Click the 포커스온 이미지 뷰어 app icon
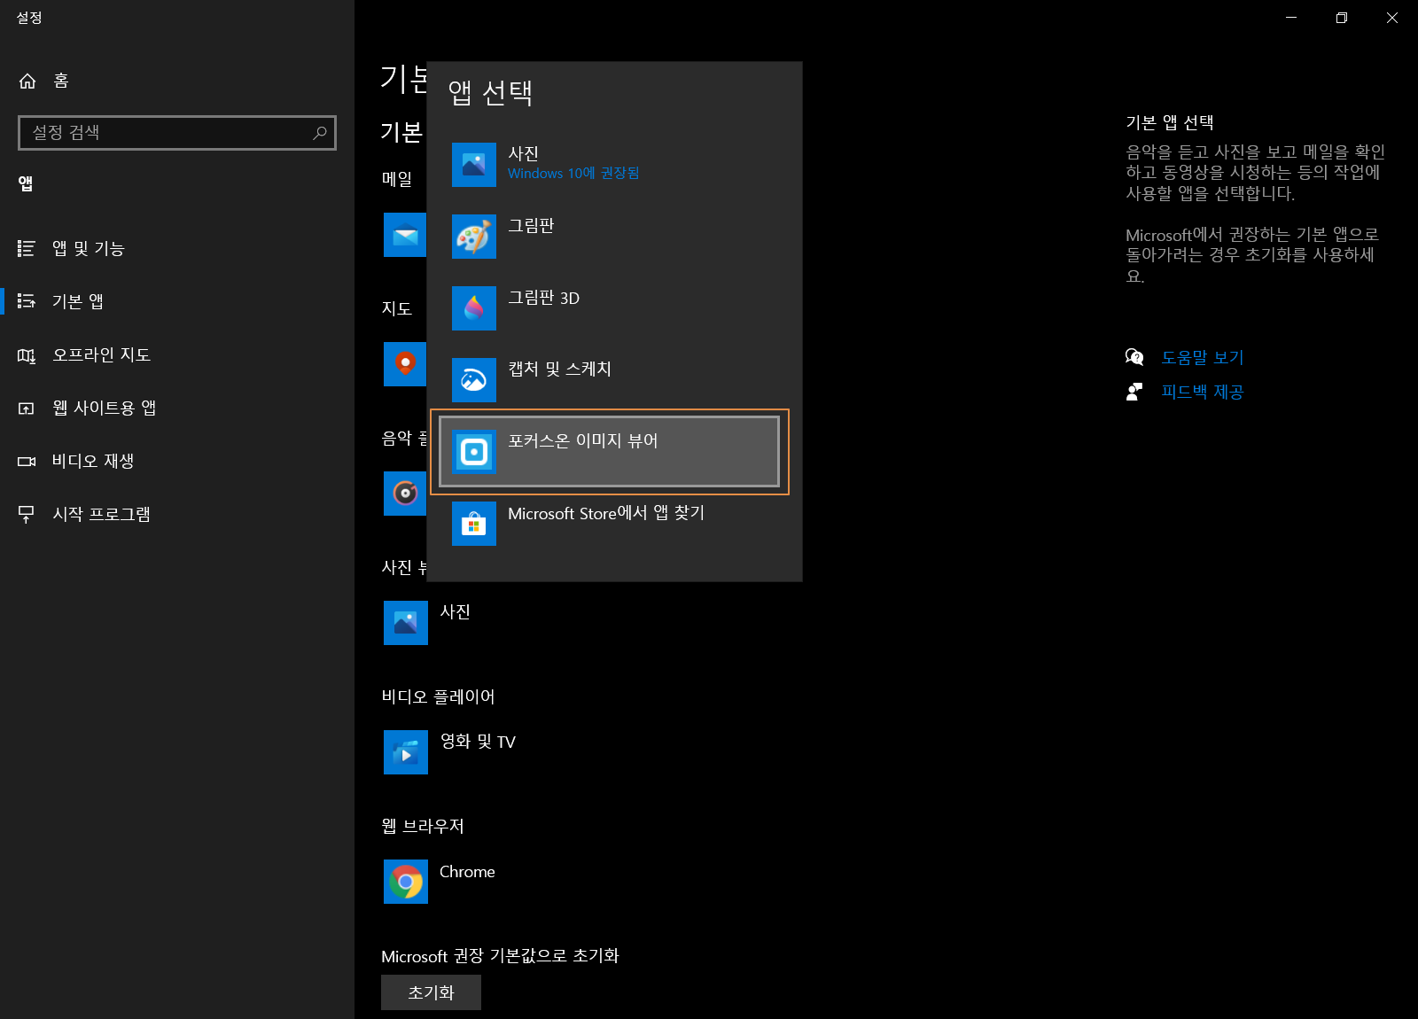Screen dimensions: 1418x1019 point(474,452)
